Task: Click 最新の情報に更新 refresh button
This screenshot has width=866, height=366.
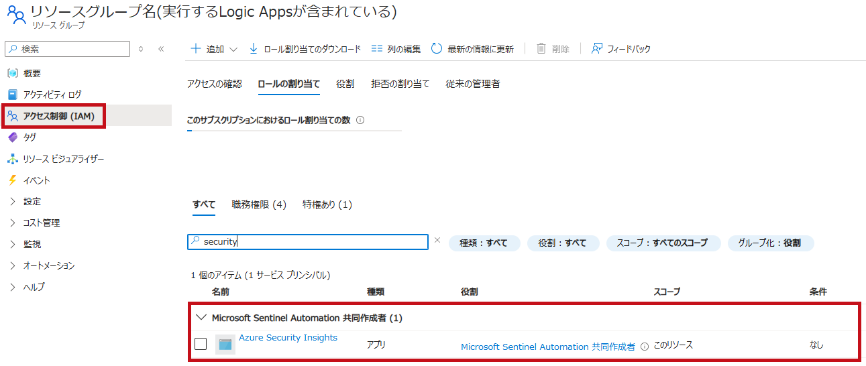Action: (x=472, y=49)
